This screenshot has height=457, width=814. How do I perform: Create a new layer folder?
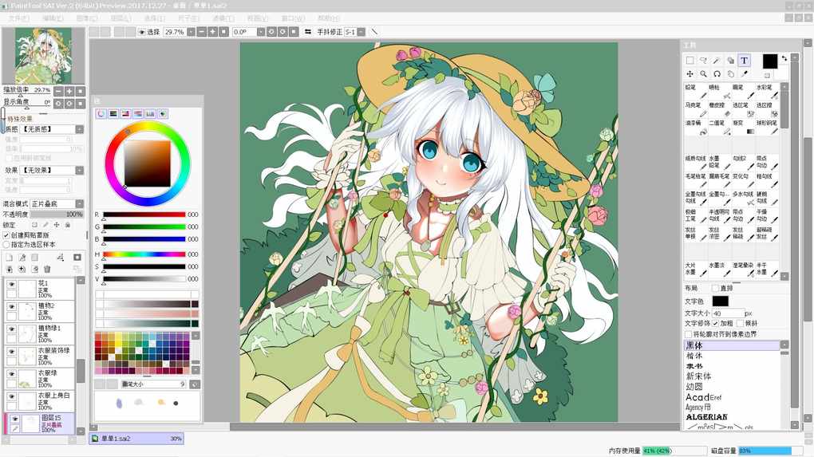coord(35,258)
